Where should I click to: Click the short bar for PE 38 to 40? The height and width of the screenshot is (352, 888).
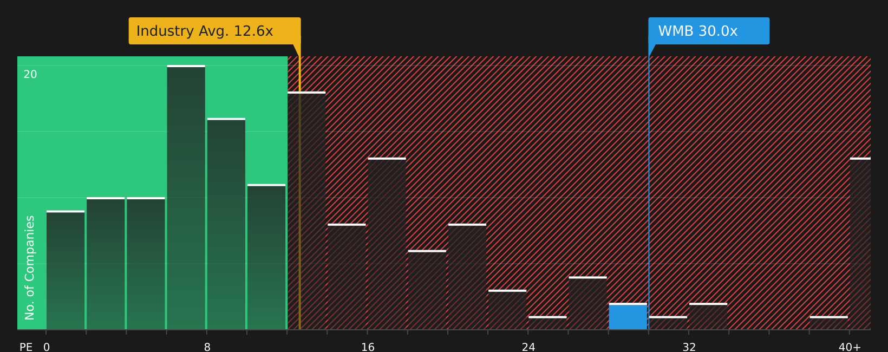(829, 323)
